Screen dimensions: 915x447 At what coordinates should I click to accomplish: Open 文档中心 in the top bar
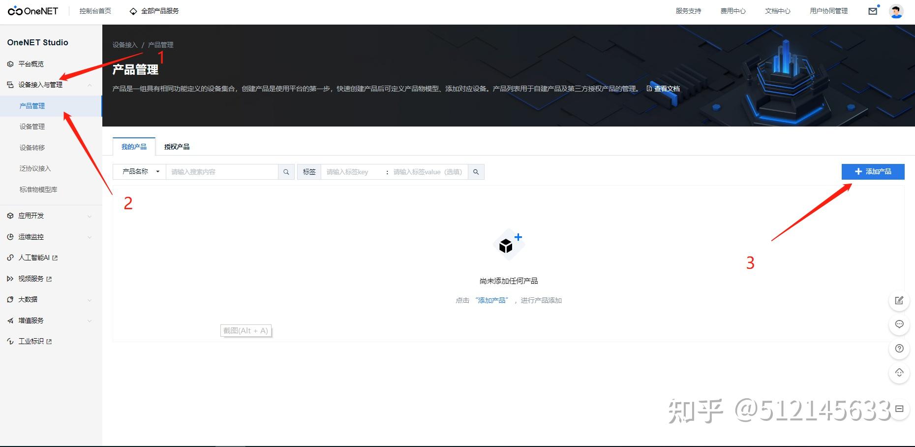pyautogui.click(x=778, y=11)
